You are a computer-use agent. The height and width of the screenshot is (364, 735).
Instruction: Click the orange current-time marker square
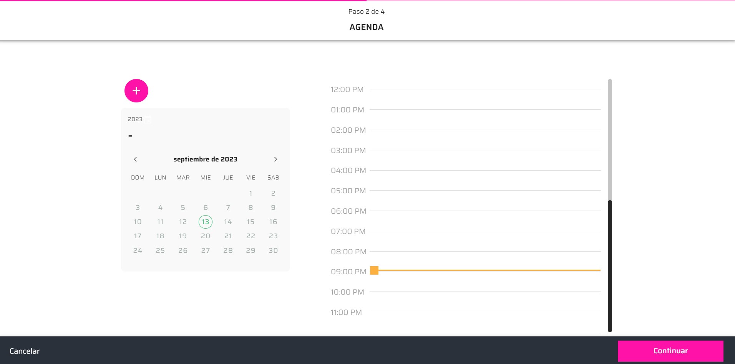click(374, 270)
